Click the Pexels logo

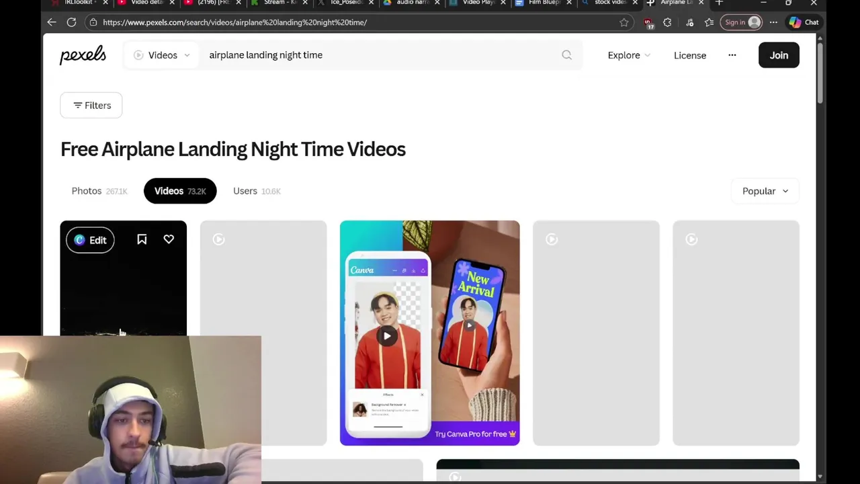tap(83, 55)
